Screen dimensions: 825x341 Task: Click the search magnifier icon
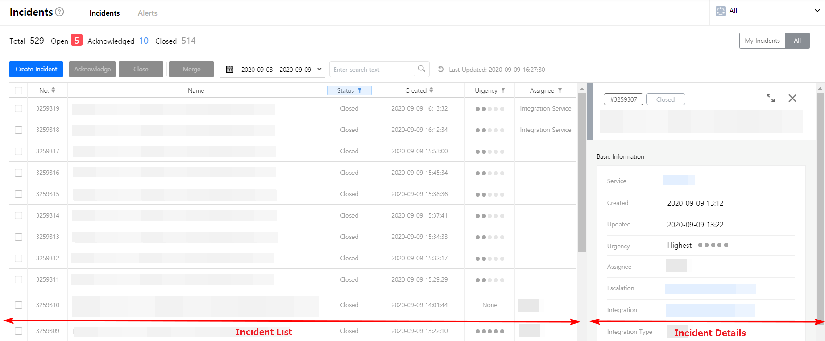(x=421, y=69)
